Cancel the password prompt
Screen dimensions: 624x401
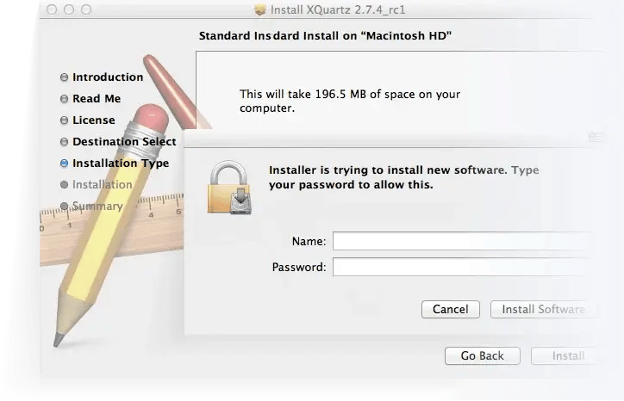tap(451, 309)
